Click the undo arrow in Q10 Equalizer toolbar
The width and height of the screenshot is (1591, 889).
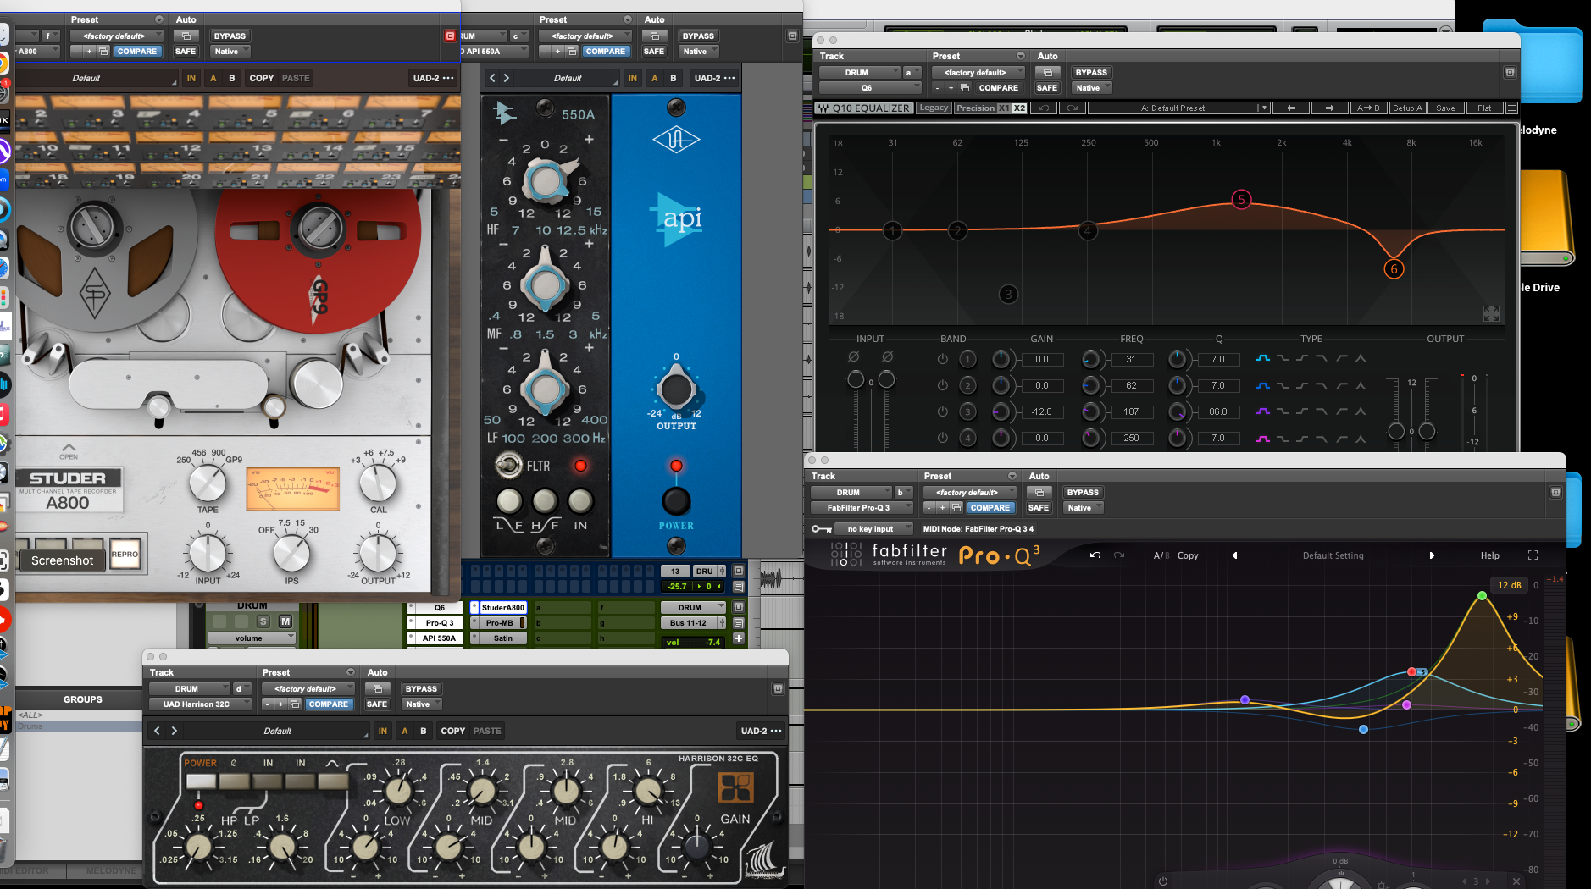point(1044,108)
